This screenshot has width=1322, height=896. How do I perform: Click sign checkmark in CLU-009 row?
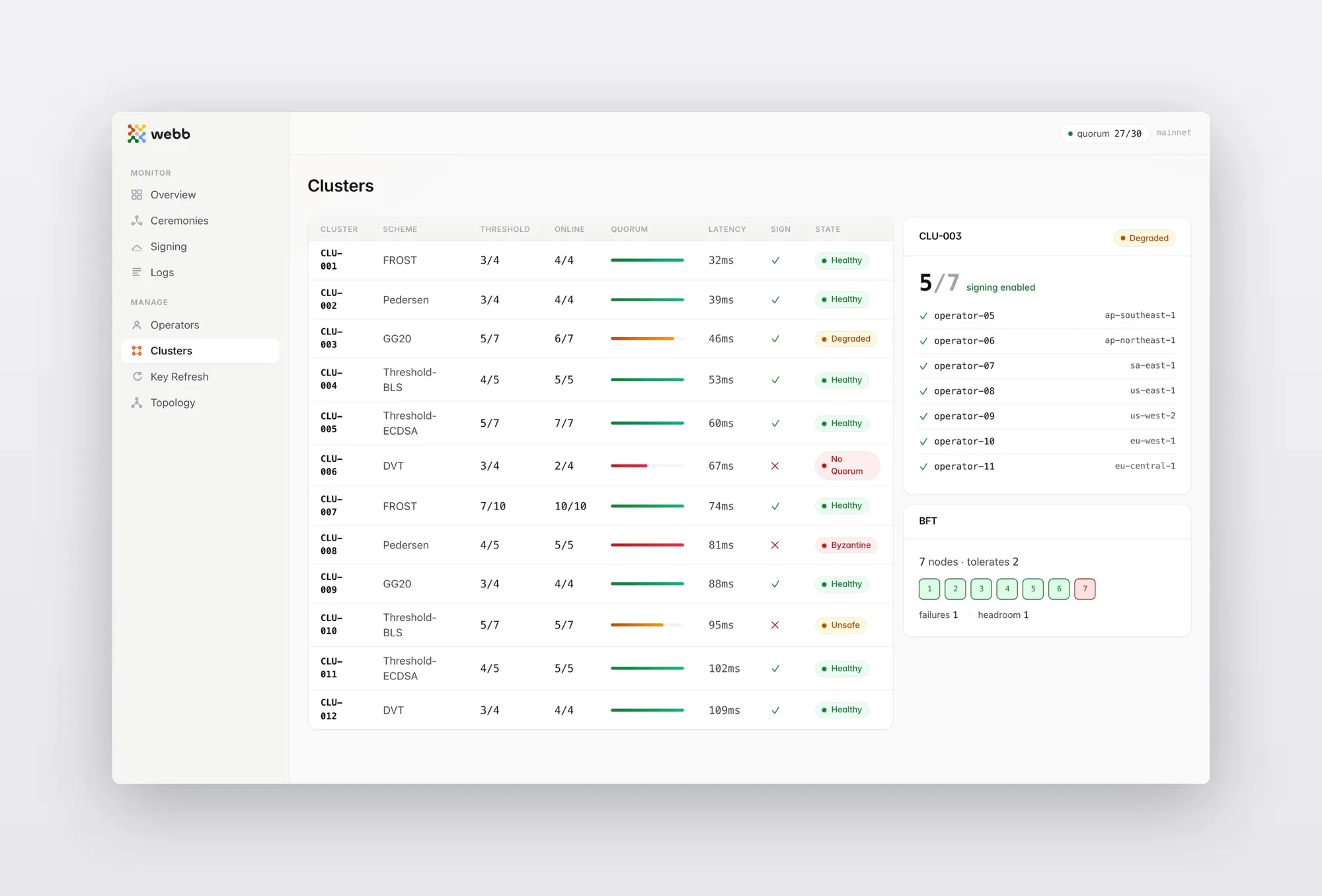click(775, 584)
